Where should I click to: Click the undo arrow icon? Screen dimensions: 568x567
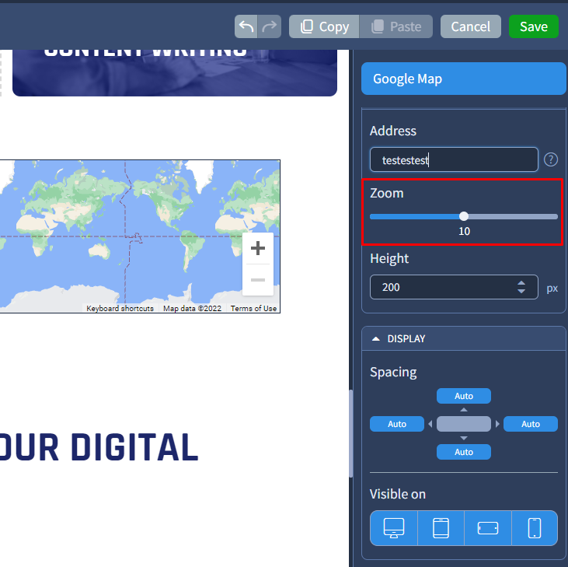[x=246, y=26]
